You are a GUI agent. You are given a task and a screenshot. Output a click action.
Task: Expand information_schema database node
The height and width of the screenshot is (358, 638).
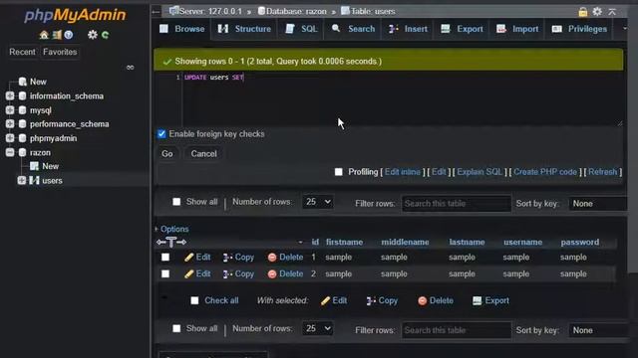coord(10,95)
